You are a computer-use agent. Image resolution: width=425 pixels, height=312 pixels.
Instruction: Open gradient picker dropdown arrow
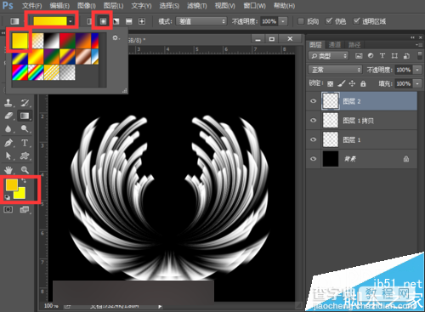coord(71,21)
